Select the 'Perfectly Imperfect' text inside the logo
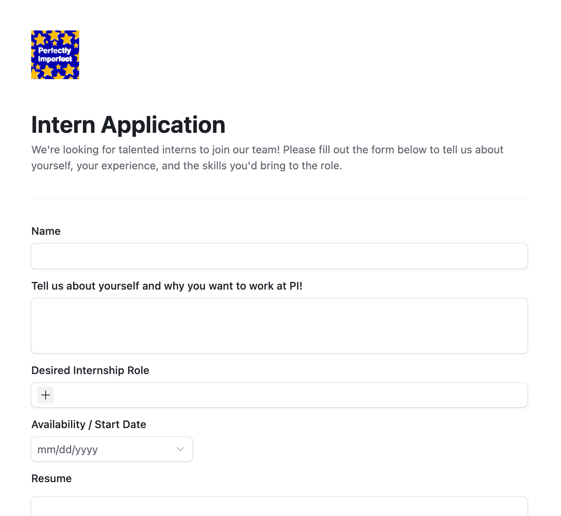This screenshot has height=516, width=561. tap(55, 55)
